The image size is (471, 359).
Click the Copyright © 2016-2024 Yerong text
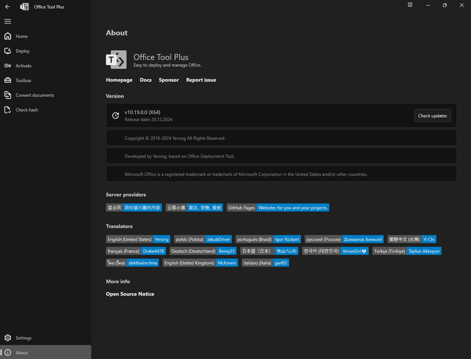click(x=175, y=138)
